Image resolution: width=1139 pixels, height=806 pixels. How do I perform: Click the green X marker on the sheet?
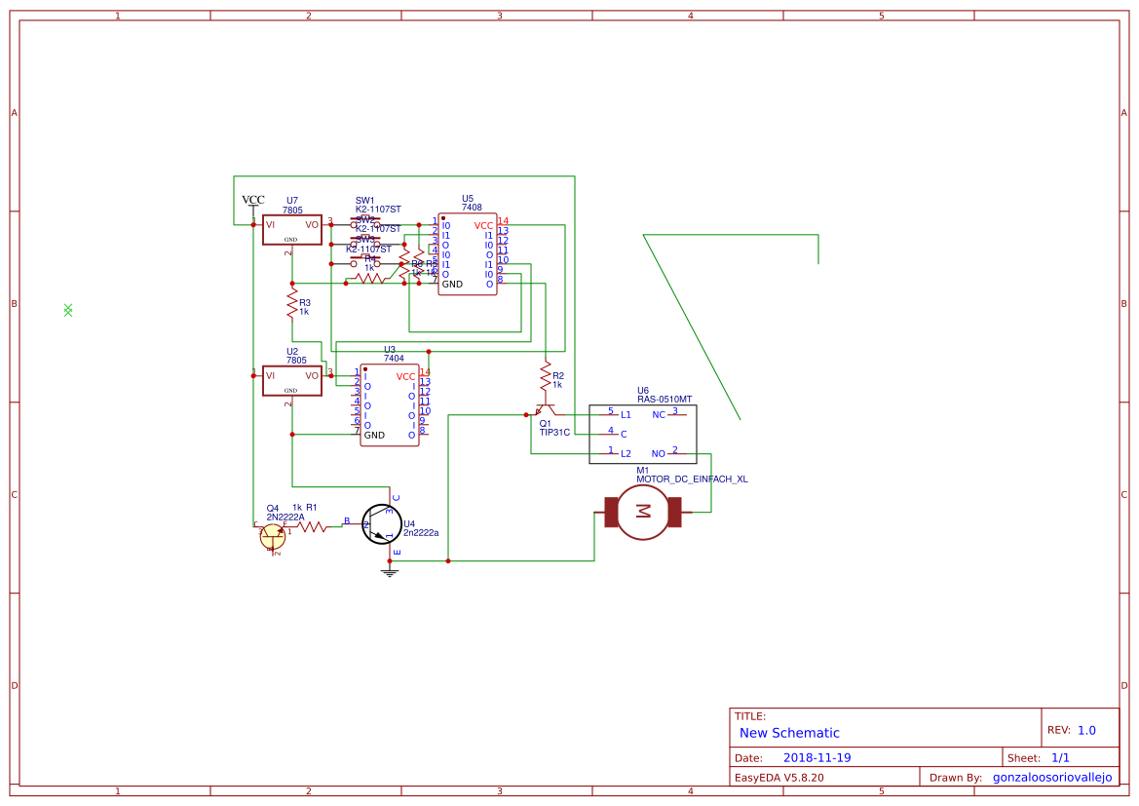[68, 310]
